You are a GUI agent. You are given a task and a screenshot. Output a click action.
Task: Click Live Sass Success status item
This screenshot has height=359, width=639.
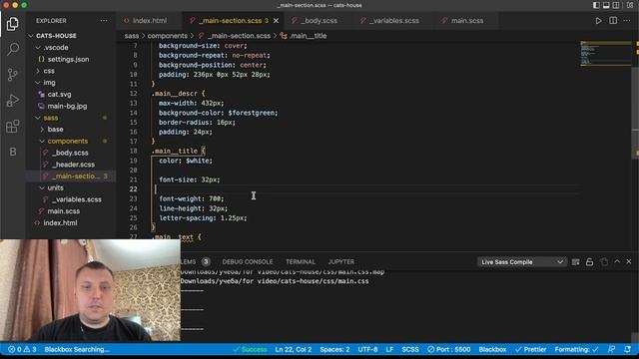250,350
